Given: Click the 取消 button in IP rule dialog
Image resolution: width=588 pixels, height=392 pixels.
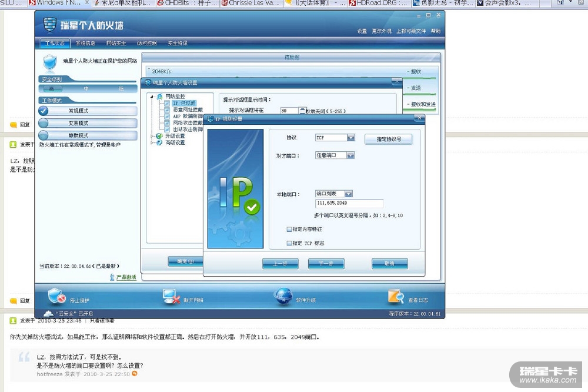Looking at the screenshot, I should click(x=390, y=264).
